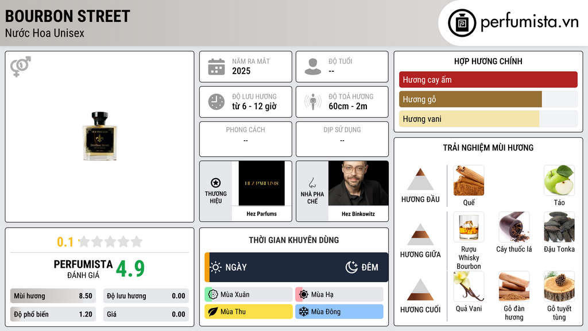Viewport: 588px width, 331px height.
Task: Click the unisex gender symbol icon
Action: point(21,67)
